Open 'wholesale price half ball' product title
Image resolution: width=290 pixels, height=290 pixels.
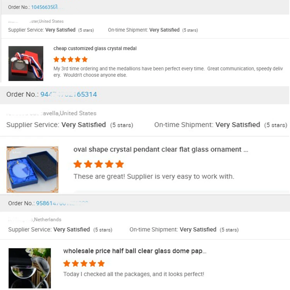click(135, 251)
